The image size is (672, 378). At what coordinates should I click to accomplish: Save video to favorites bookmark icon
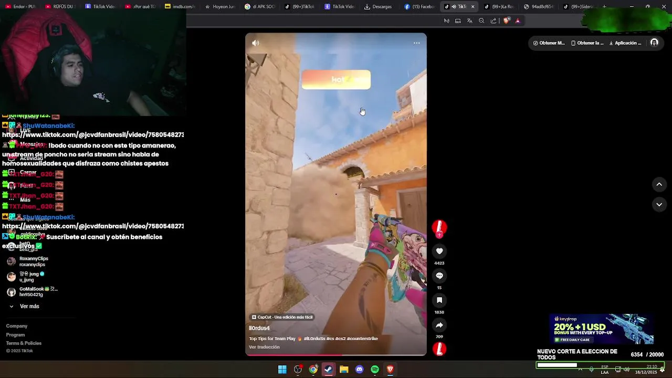(439, 300)
